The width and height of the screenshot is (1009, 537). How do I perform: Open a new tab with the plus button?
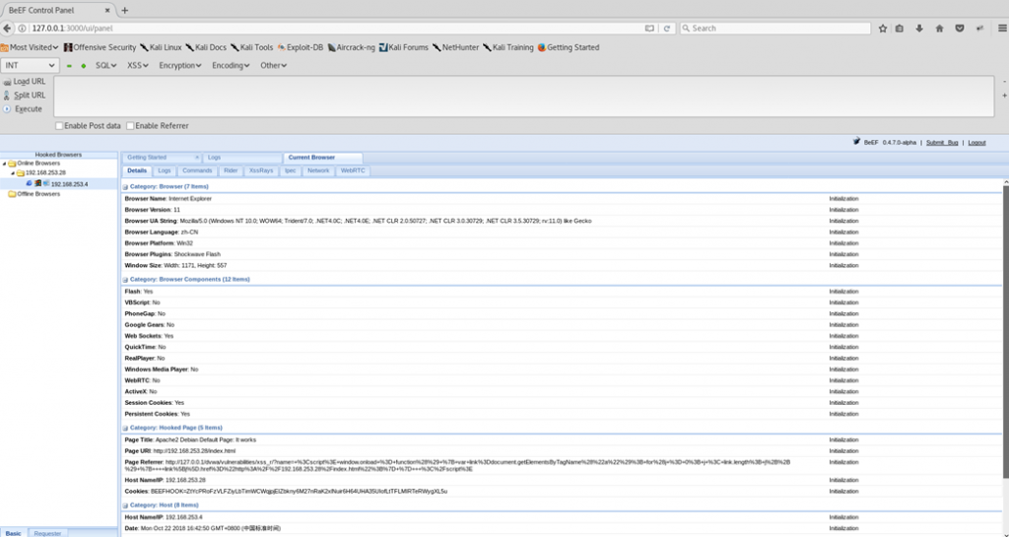(x=125, y=10)
